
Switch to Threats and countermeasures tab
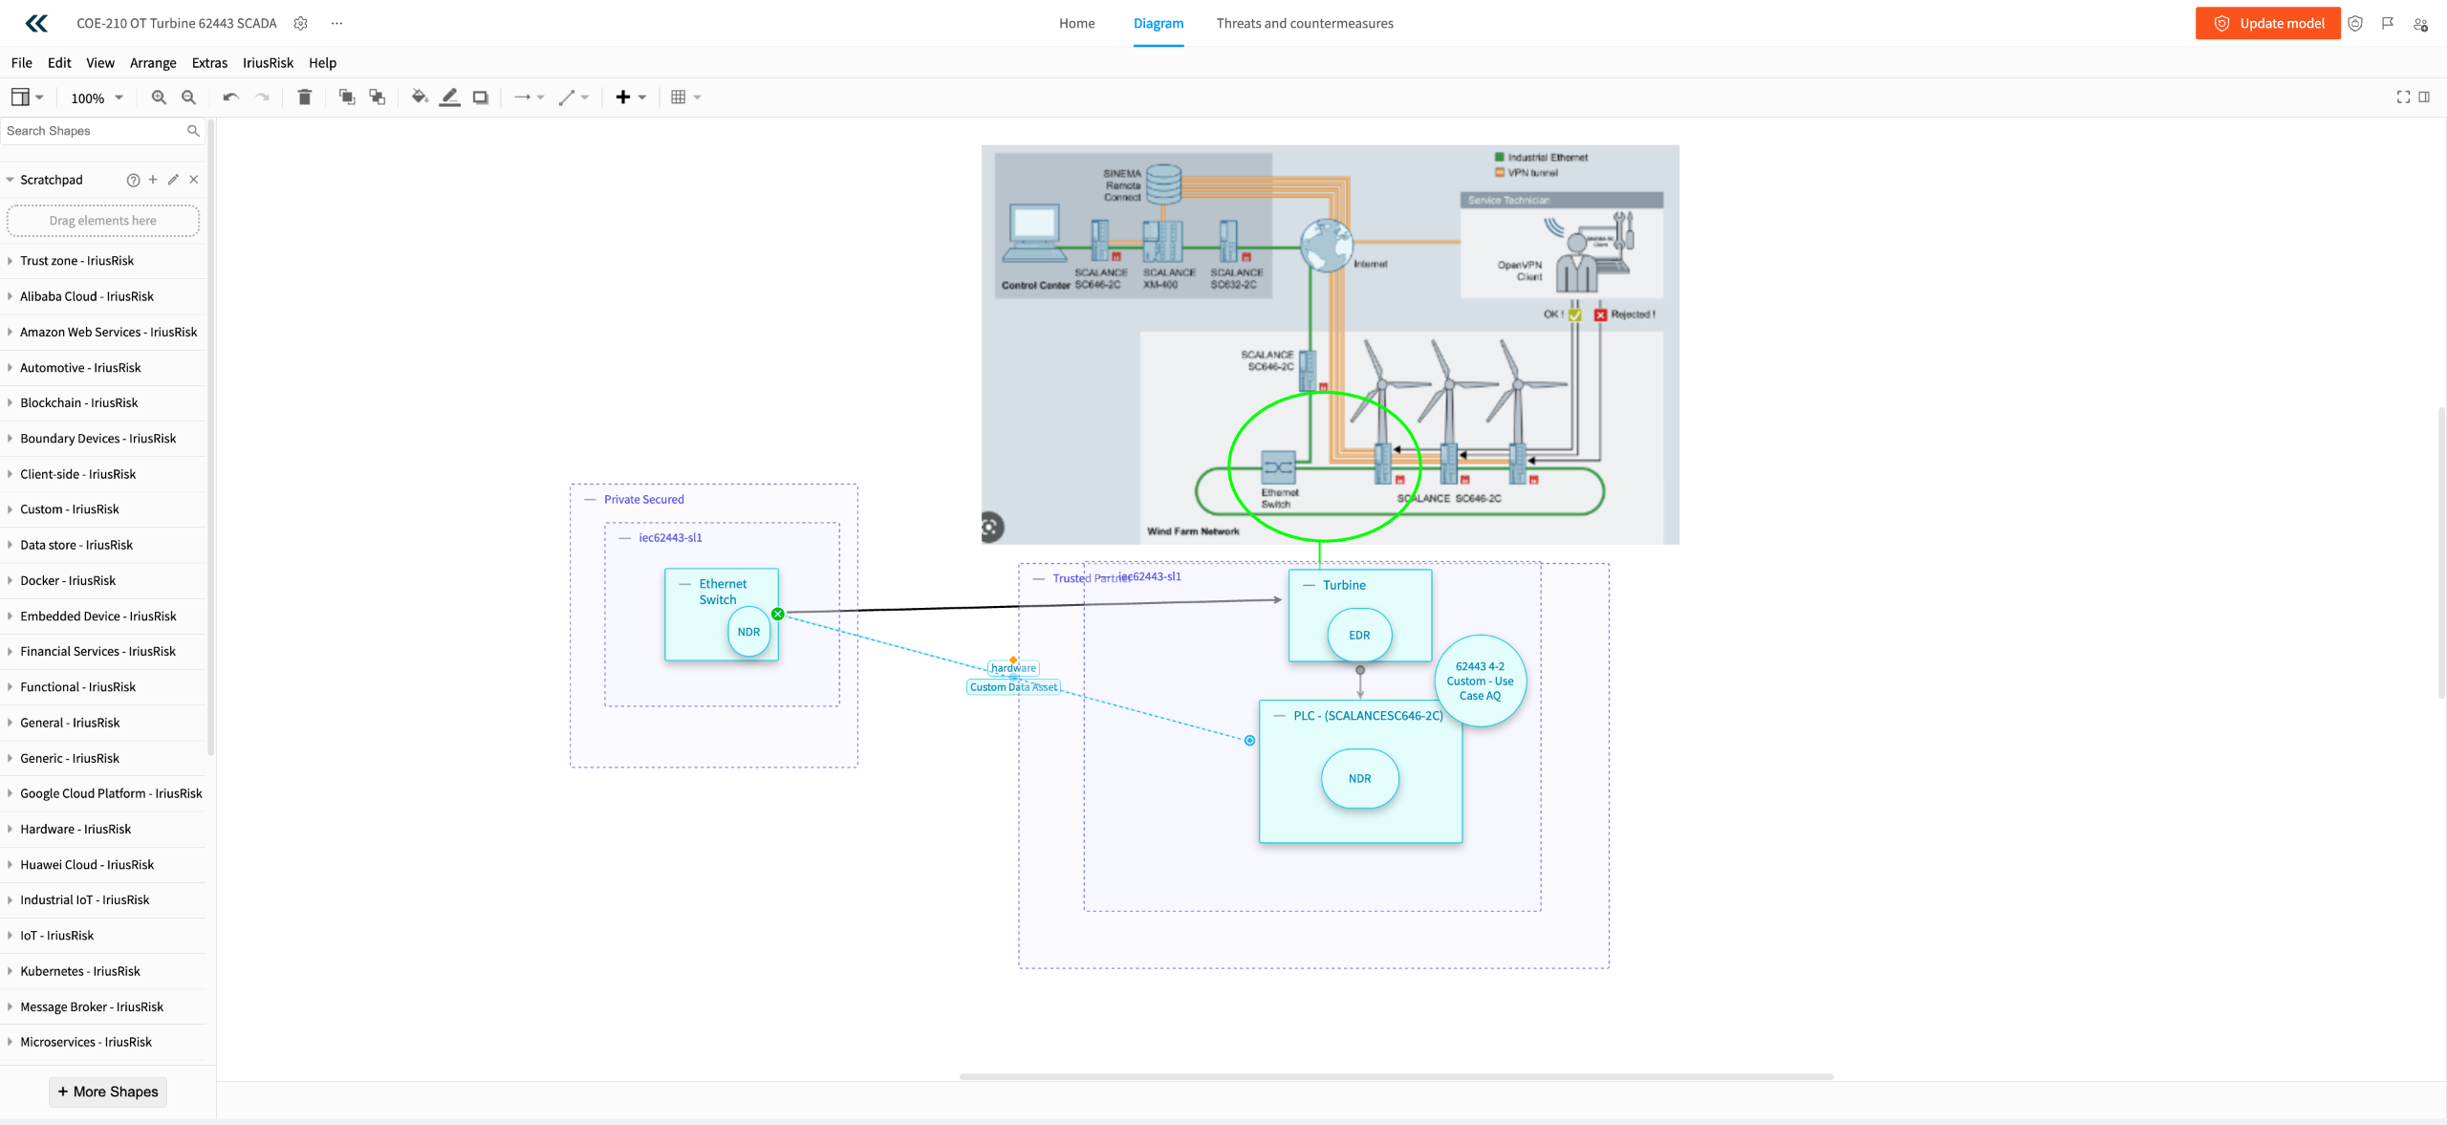(1304, 23)
